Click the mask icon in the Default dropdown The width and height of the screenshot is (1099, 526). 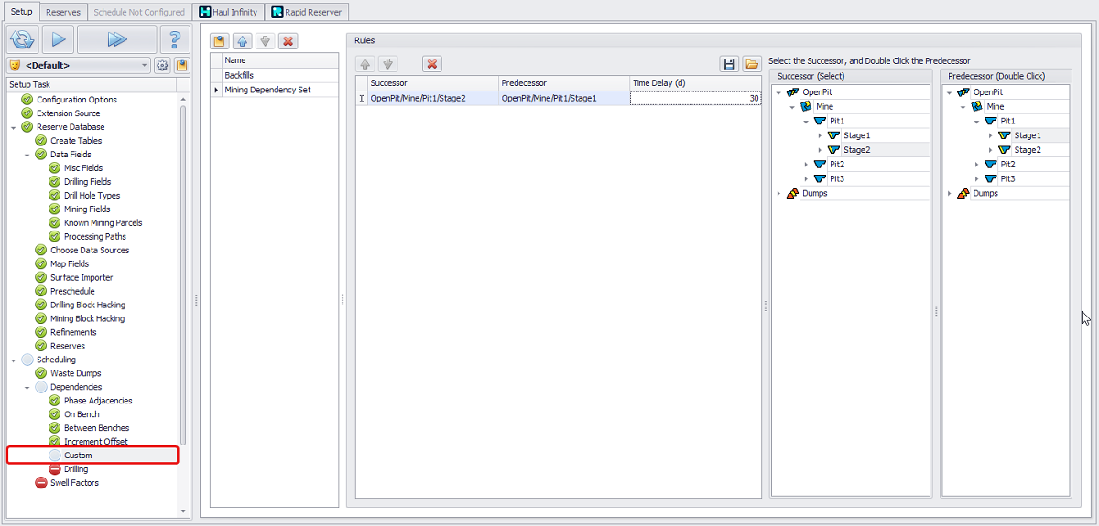point(16,66)
